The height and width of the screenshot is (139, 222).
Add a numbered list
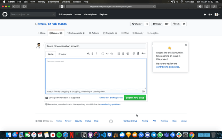(x=123, y=54)
